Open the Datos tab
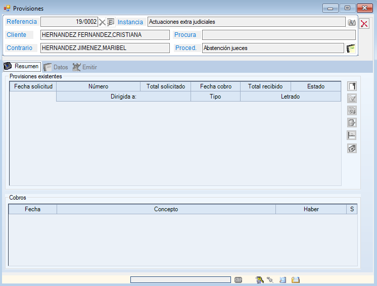The width and height of the screenshot is (377, 286). [56, 67]
